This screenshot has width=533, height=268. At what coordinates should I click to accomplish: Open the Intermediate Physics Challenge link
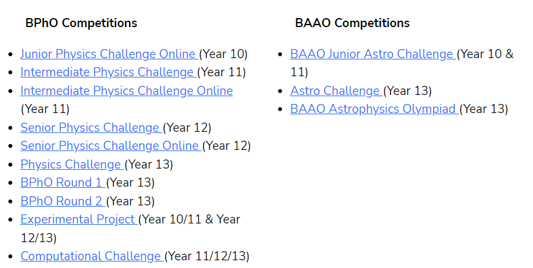108,72
